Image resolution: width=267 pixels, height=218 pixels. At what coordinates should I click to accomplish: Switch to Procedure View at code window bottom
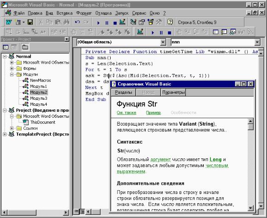pos(77,212)
